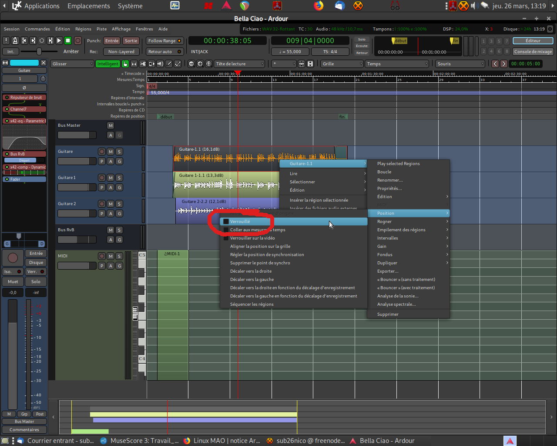The image size is (557, 446).
Task: Open the Tête de lecture zoom focus dropdown
Action: (239, 64)
